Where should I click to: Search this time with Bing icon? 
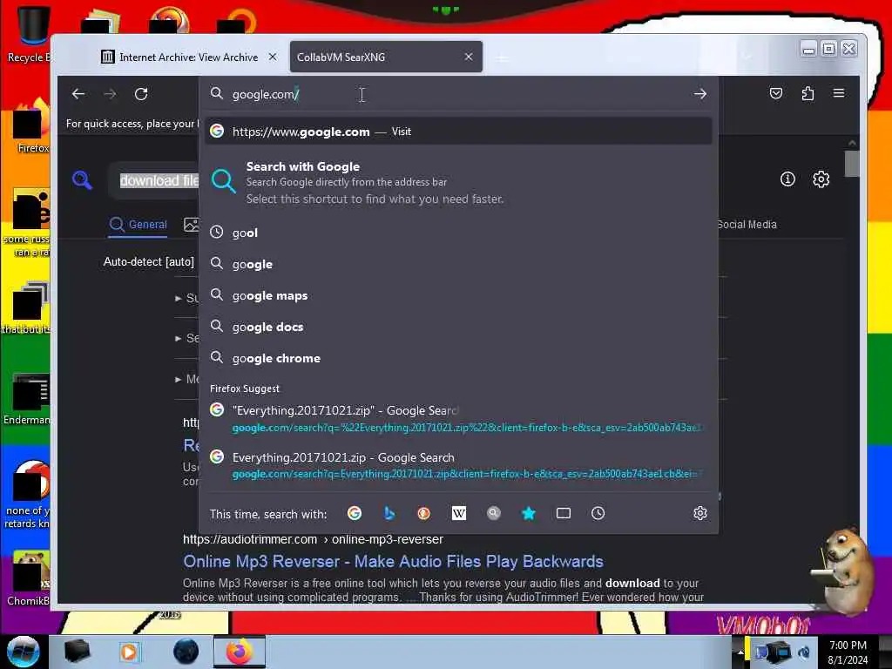coord(389,514)
